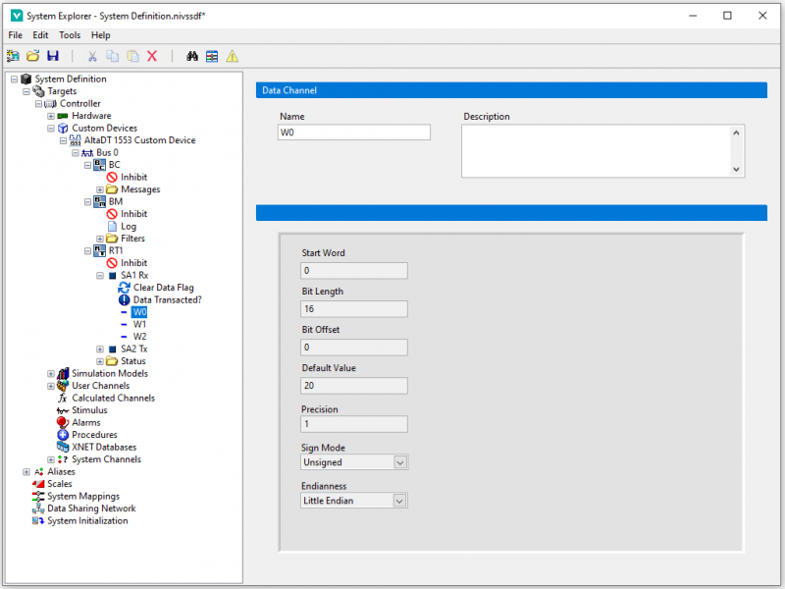The image size is (785, 589).
Task: Click the Open folder toolbar icon
Action: (33, 56)
